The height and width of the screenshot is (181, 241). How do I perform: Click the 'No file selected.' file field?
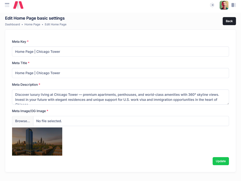pyautogui.click(x=131, y=121)
